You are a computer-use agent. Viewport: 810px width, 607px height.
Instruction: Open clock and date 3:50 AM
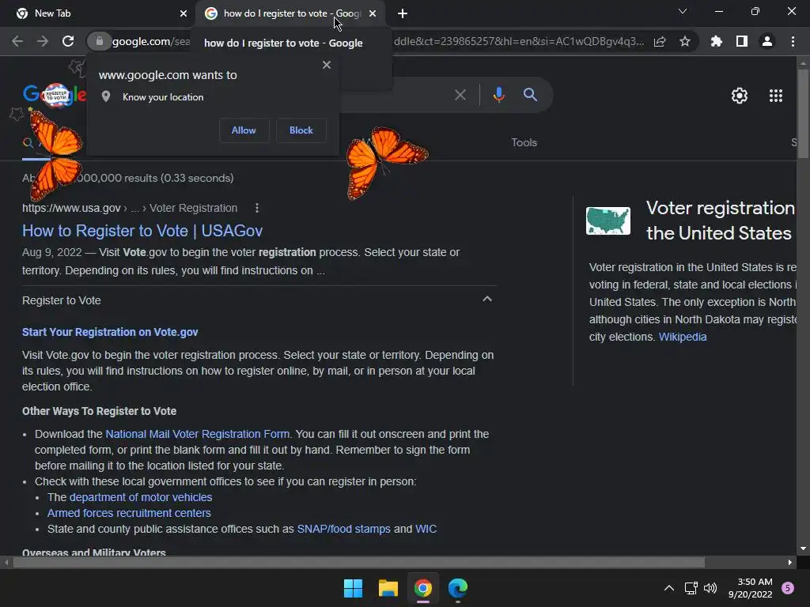pyautogui.click(x=750, y=588)
